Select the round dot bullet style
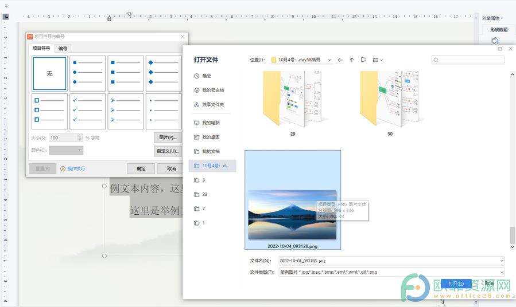This screenshot has width=516, height=307. point(88,73)
